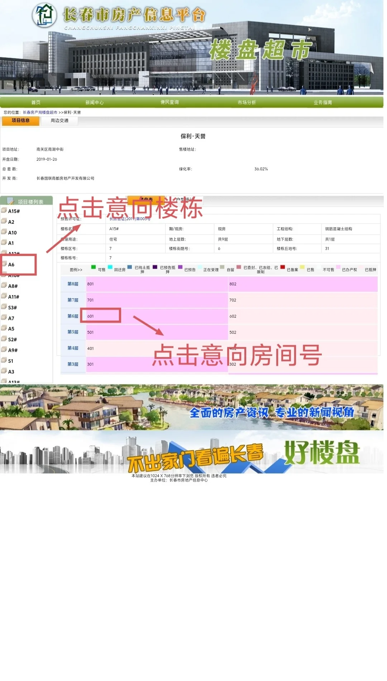This screenshot has width=387, height=681.
Task: Click the dark purple 已预售抵押 legend swatch
Action: (x=155, y=267)
